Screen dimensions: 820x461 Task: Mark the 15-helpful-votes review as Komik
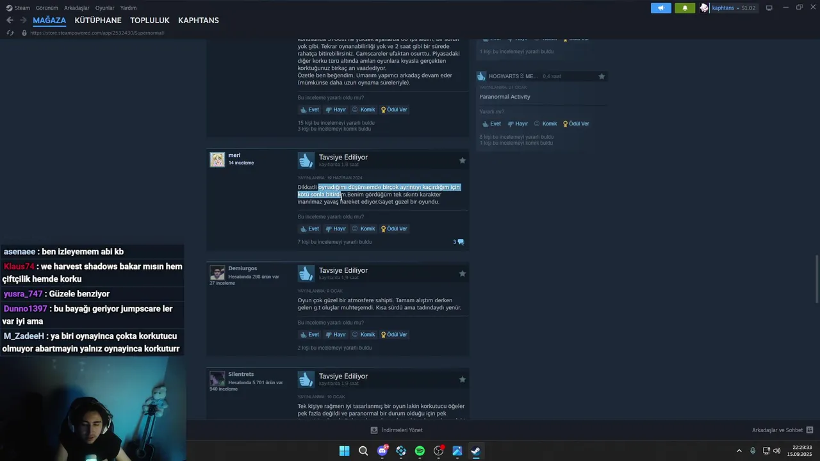363,109
